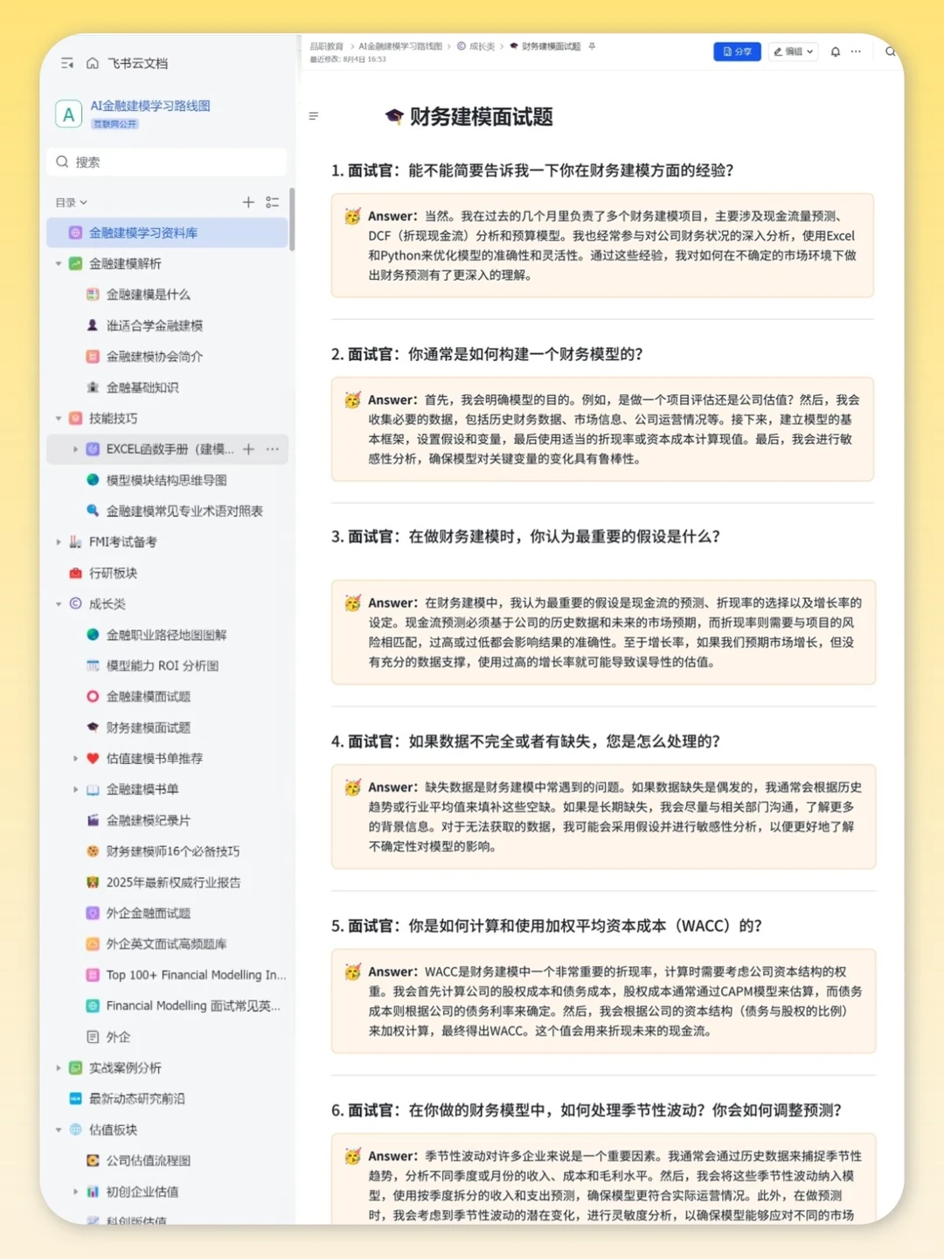Click the ellipsis icon beside EXCEL函数手册

272,449
